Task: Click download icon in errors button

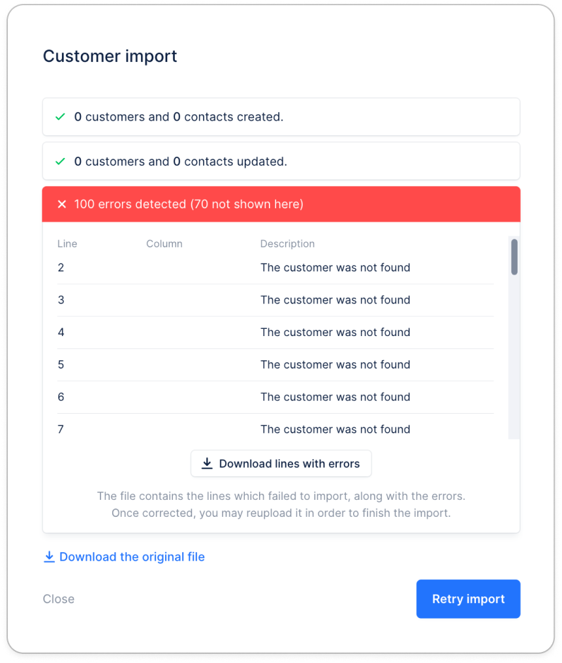Action: (x=207, y=463)
